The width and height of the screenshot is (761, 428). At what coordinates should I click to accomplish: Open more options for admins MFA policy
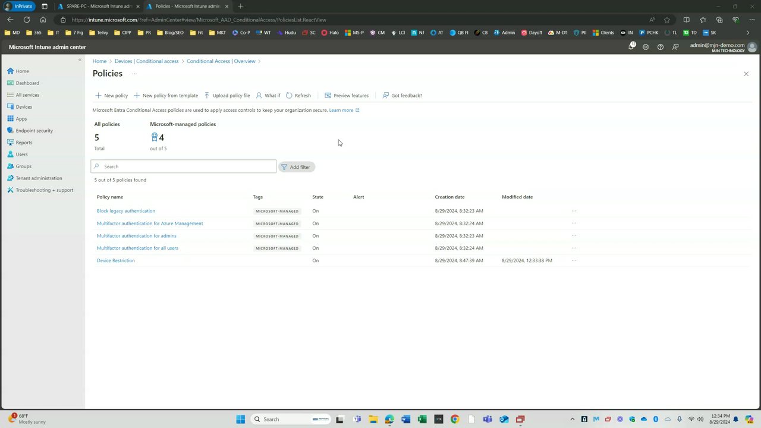(574, 236)
